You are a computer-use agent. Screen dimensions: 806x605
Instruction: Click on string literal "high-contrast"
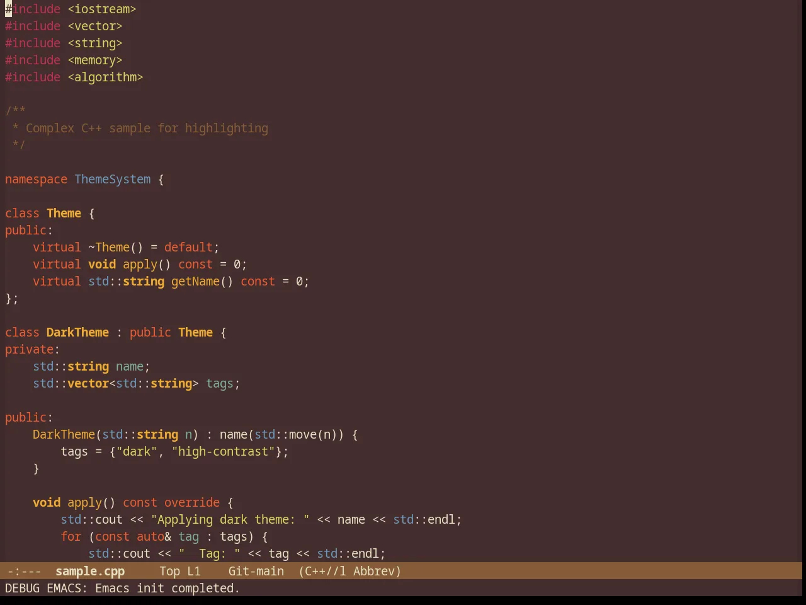click(223, 451)
